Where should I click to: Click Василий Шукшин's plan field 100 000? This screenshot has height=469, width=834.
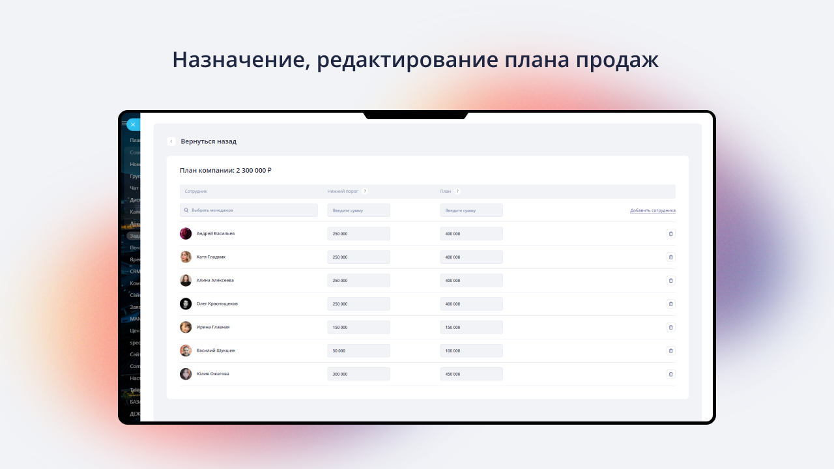[x=472, y=350]
